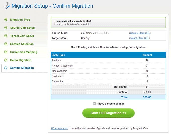Viewport: 171px width, 134px height.
Task: Open the Migration Type step
Action: [20, 20]
